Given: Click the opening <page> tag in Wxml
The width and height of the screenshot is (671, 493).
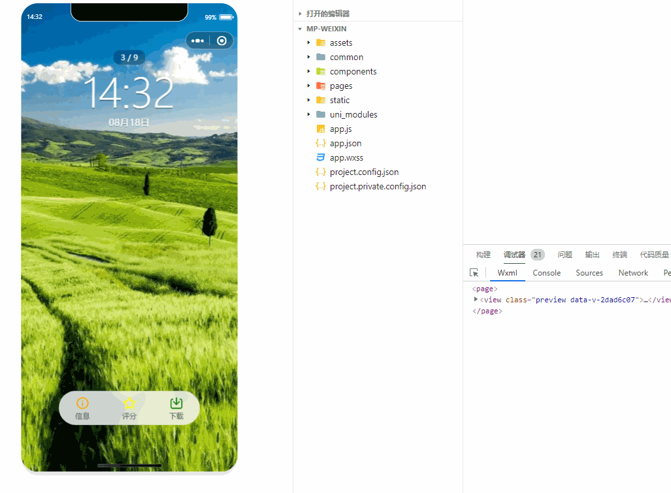Looking at the screenshot, I should click(484, 289).
